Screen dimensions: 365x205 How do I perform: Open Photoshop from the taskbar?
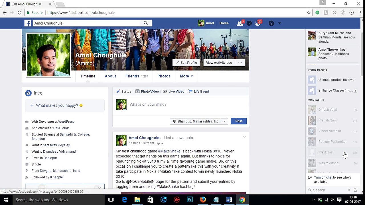pos(190,200)
